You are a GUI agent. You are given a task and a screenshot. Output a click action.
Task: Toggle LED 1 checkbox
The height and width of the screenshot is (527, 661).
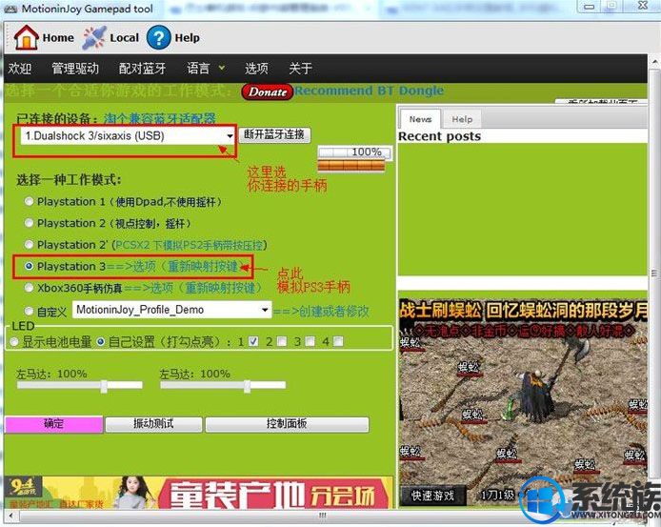click(x=253, y=341)
